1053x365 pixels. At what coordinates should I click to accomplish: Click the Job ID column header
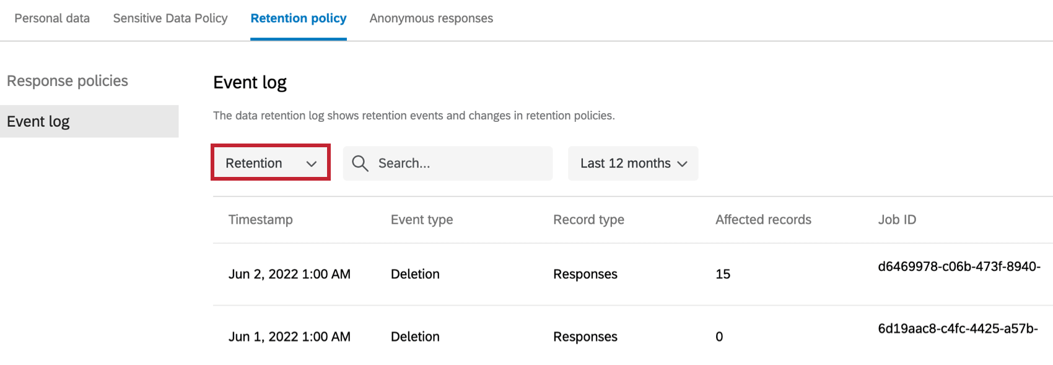(897, 220)
